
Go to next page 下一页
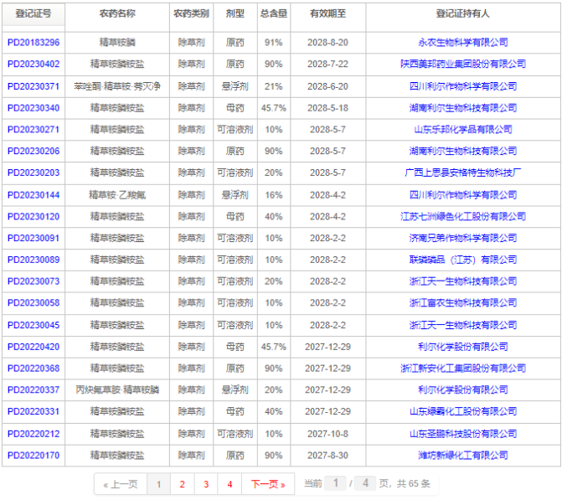point(268,484)
